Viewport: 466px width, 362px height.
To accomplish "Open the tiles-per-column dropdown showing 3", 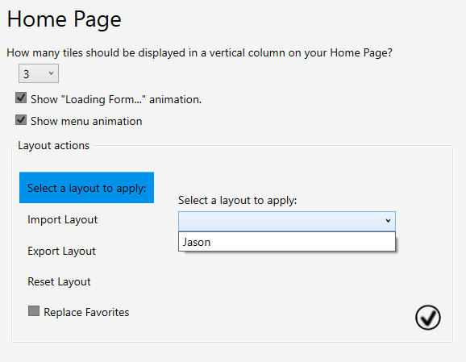I will [x=39, y=73].
